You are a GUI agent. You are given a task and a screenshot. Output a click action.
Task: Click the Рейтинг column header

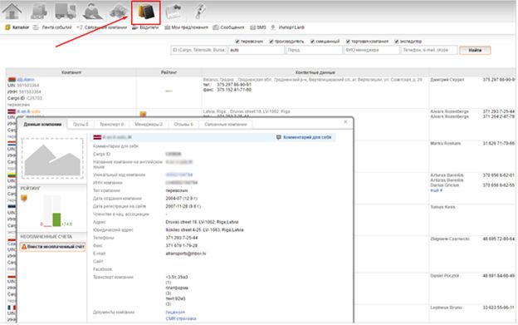[169, 72]
